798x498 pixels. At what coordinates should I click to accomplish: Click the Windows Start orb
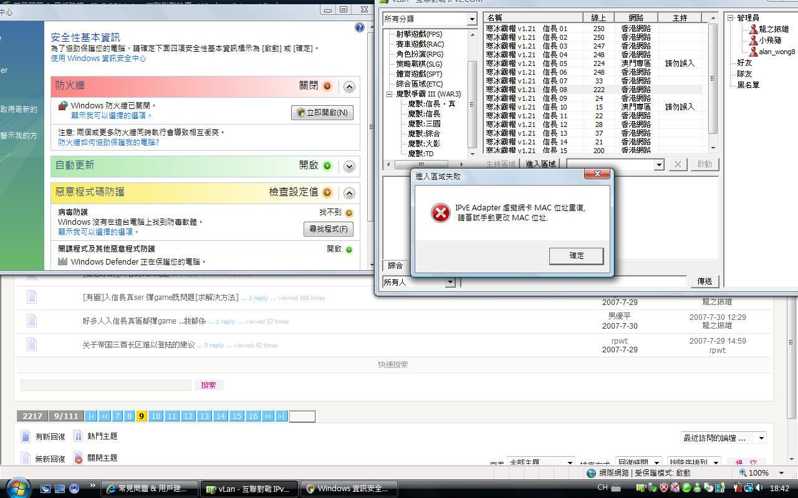point(17,488)
